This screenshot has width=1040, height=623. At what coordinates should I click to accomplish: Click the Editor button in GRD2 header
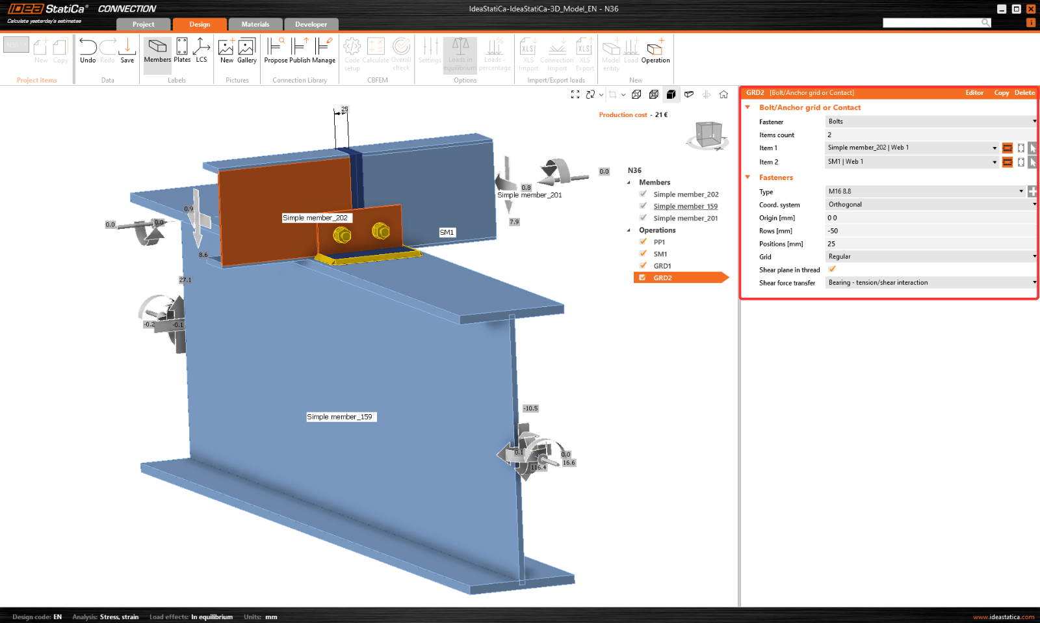pos(974,93)
